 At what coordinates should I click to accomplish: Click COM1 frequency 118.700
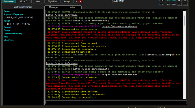[x=171, y=1]
